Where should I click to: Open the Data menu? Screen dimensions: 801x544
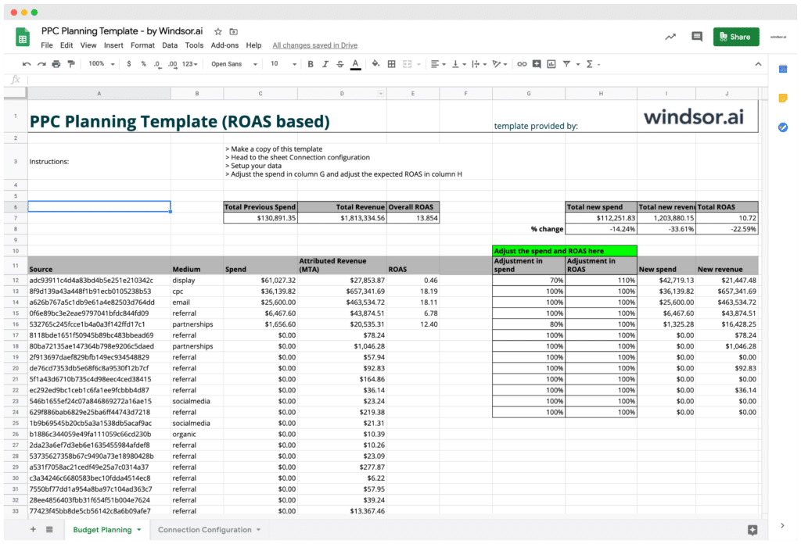point(170,45)
